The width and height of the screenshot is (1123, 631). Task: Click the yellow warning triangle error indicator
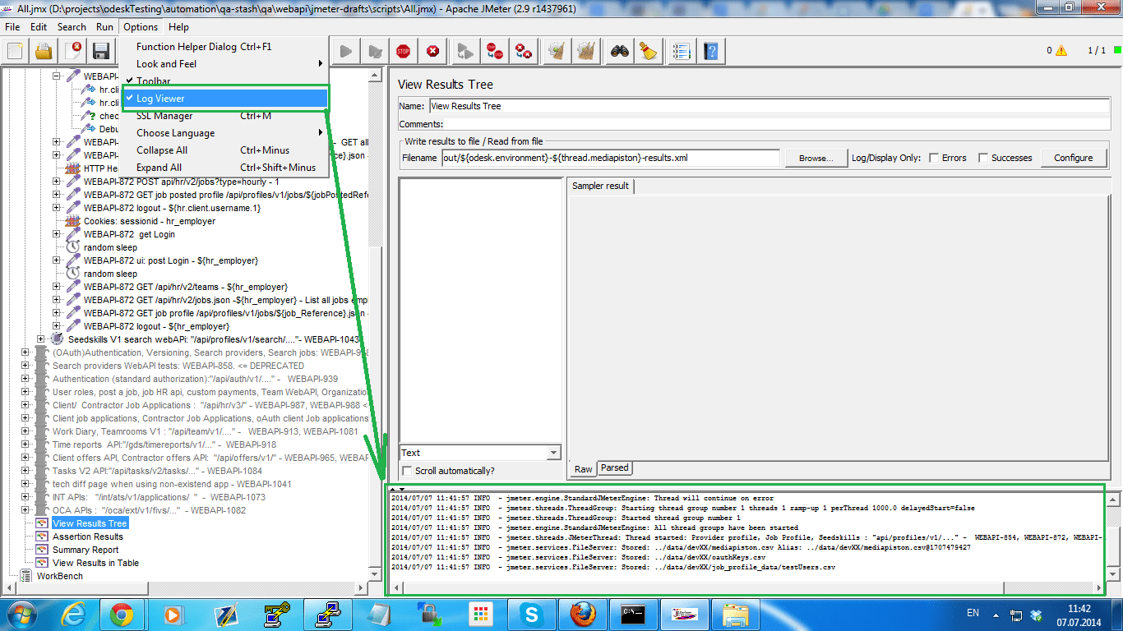click(1061, 51)
